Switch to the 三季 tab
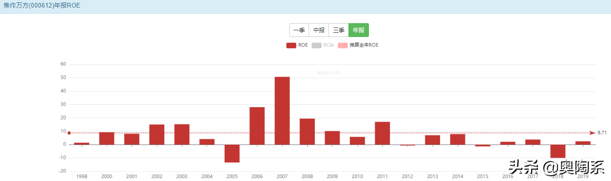The image size is (611, 181). [x=338, y=30]
